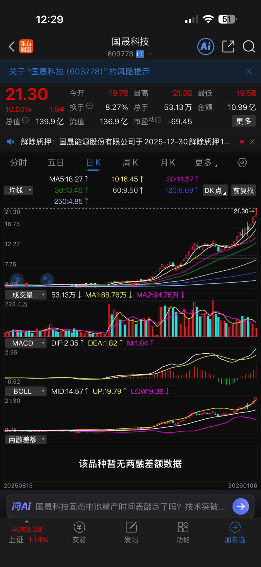Expand the 更多 chart period menu
This screenshot has height=567, width=261.
coord(206,163)
